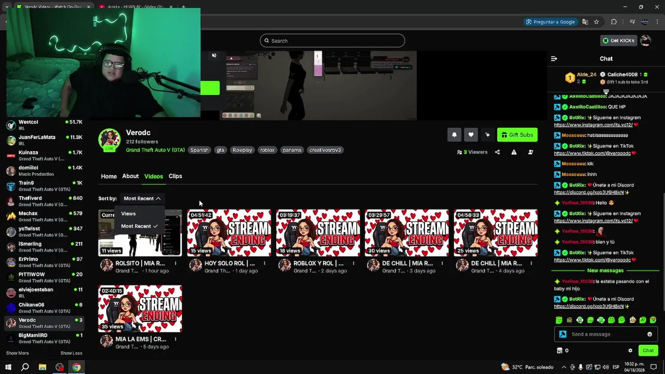Insert the orange smiling emote

point(632,320)
